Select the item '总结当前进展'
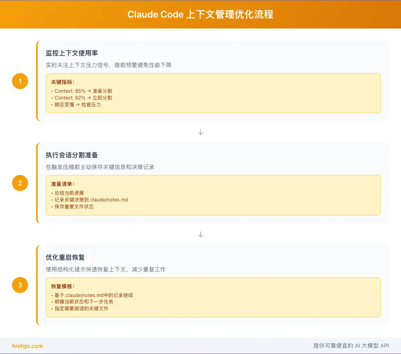The width and height of the screenshot is (401, 354). (69, 193)
